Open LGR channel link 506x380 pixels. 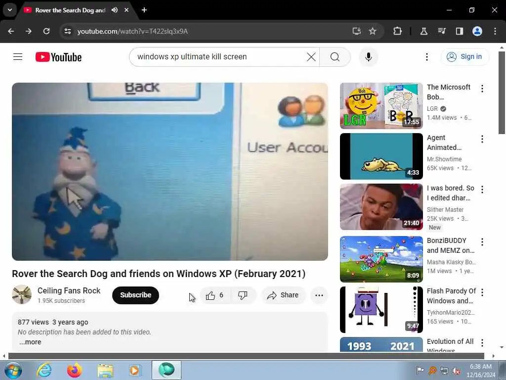[432, 109]
